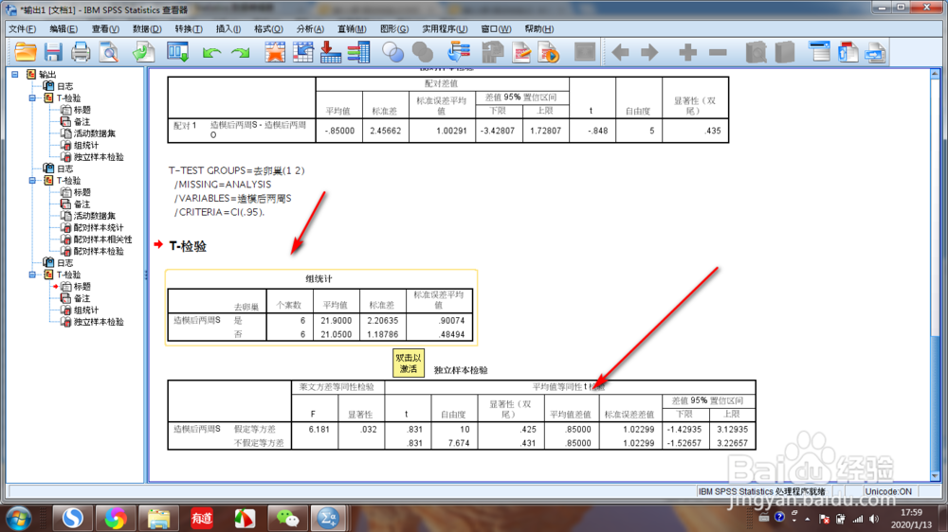Click the gray overlapping circles icon

tap(422, 52)
